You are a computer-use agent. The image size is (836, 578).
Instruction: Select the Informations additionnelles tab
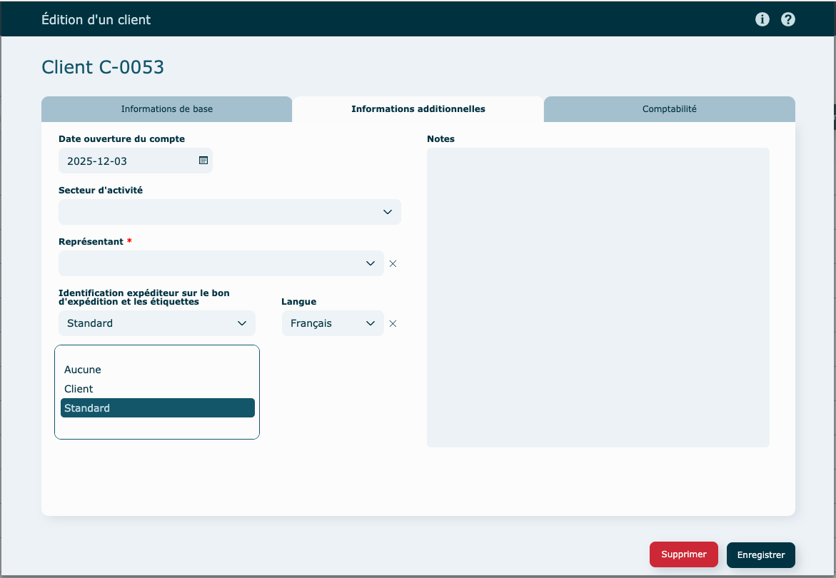418,109
